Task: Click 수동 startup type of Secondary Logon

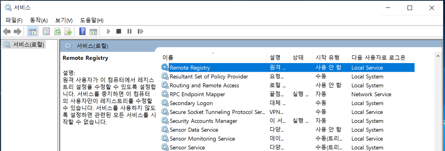Action: point(321,103)
